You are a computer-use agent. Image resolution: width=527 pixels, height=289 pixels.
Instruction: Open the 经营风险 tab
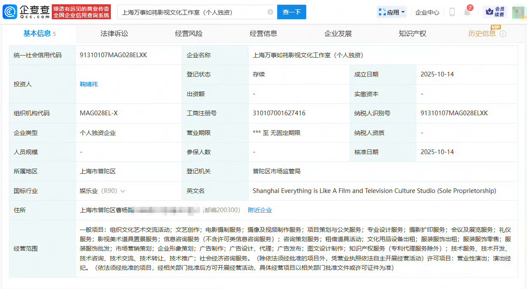point(189,34)
